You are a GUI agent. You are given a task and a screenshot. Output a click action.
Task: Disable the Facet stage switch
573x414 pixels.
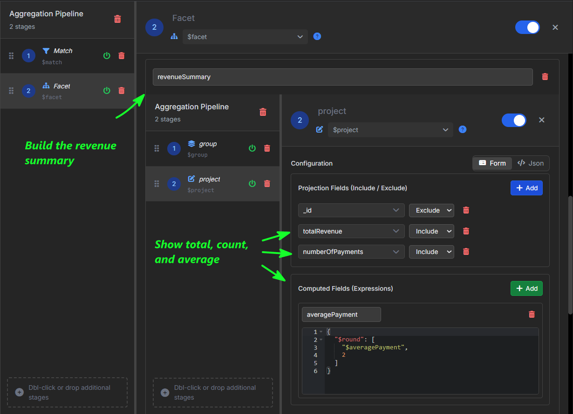[527, 27]
